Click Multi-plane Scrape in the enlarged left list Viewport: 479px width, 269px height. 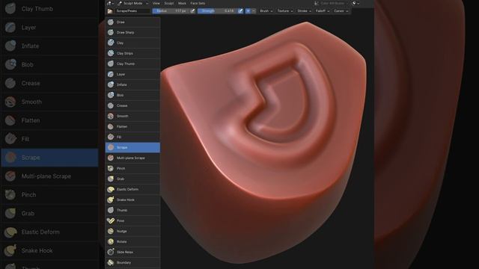click(x=50, y=176)
